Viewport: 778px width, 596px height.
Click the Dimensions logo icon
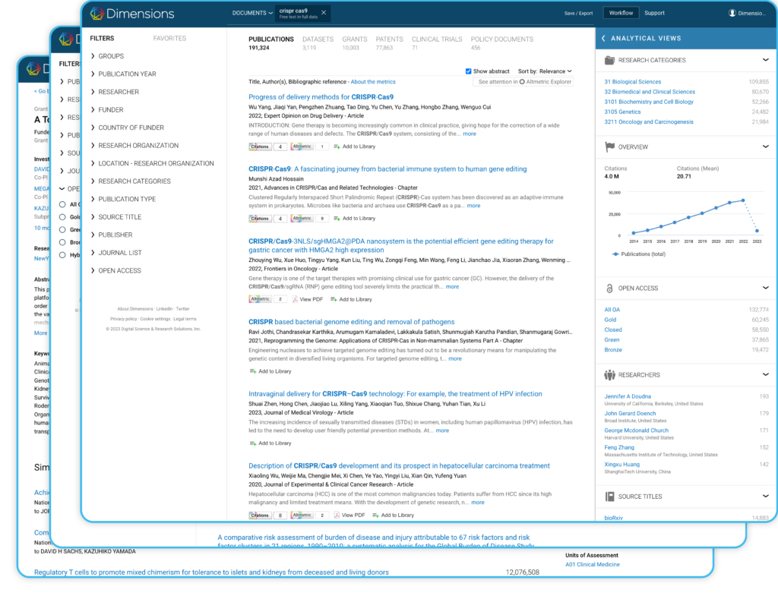tap(98, 14)
